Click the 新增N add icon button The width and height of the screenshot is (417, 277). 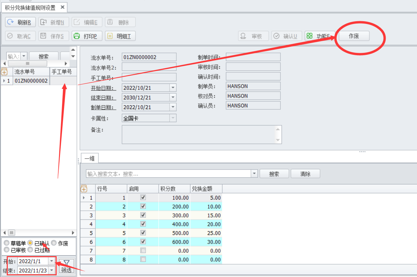pos(44,22)
